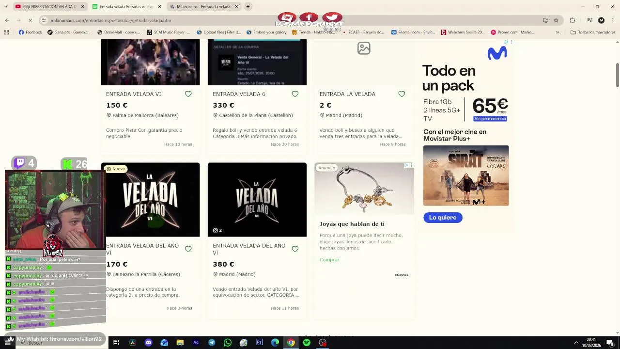Open the 380 € Velada del Año image
620x349 pixels.
click(257, 200)
